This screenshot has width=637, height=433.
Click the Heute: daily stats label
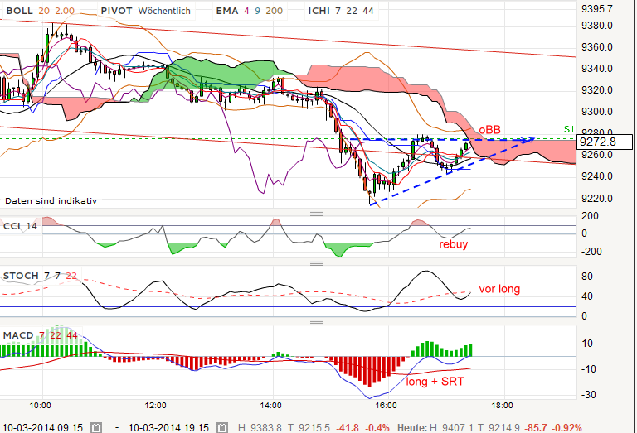click(x=412, y=428)
